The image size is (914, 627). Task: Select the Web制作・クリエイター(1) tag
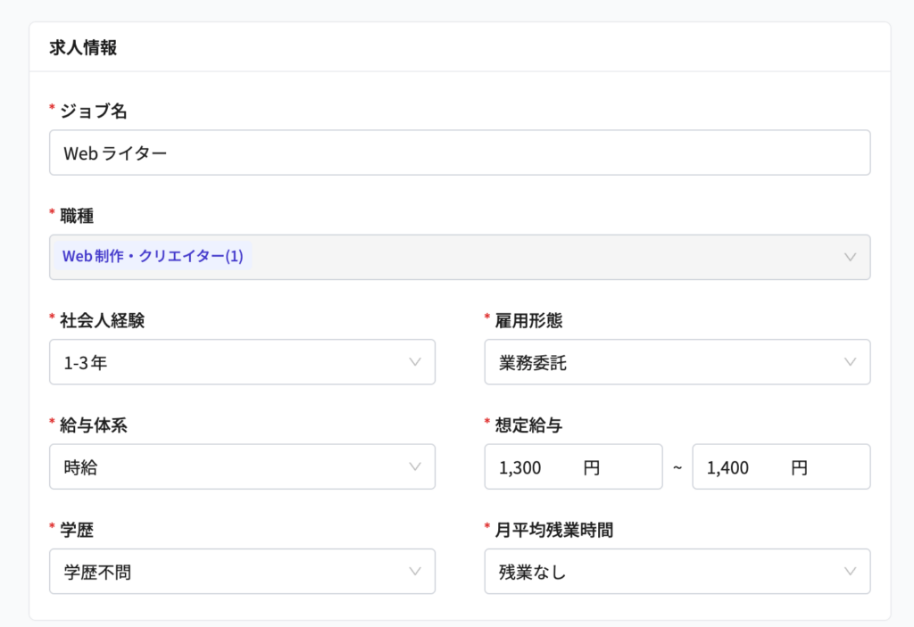point(153,257)
